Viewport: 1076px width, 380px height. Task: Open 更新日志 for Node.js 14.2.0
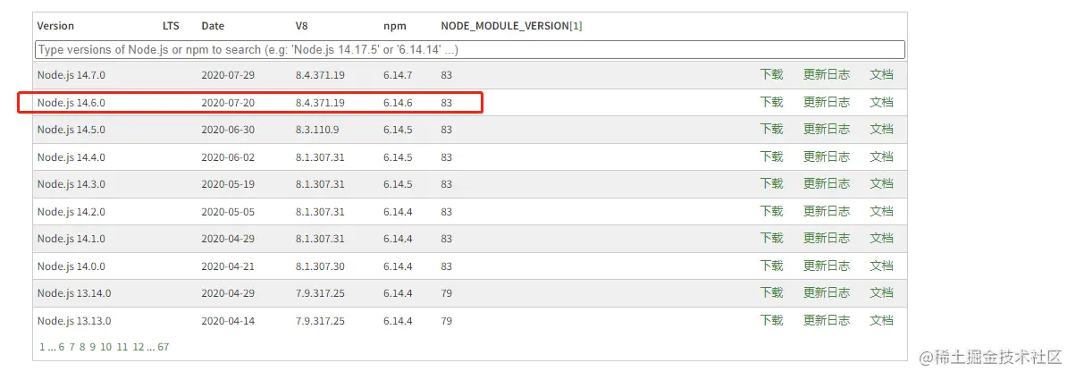(x=827, y=212)
